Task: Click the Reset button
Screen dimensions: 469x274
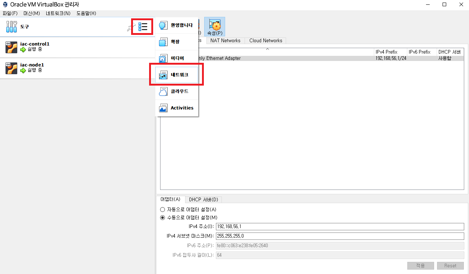Action: 450,266
